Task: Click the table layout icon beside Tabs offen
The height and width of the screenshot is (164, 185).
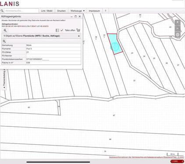Action: [x=57, y=30]
